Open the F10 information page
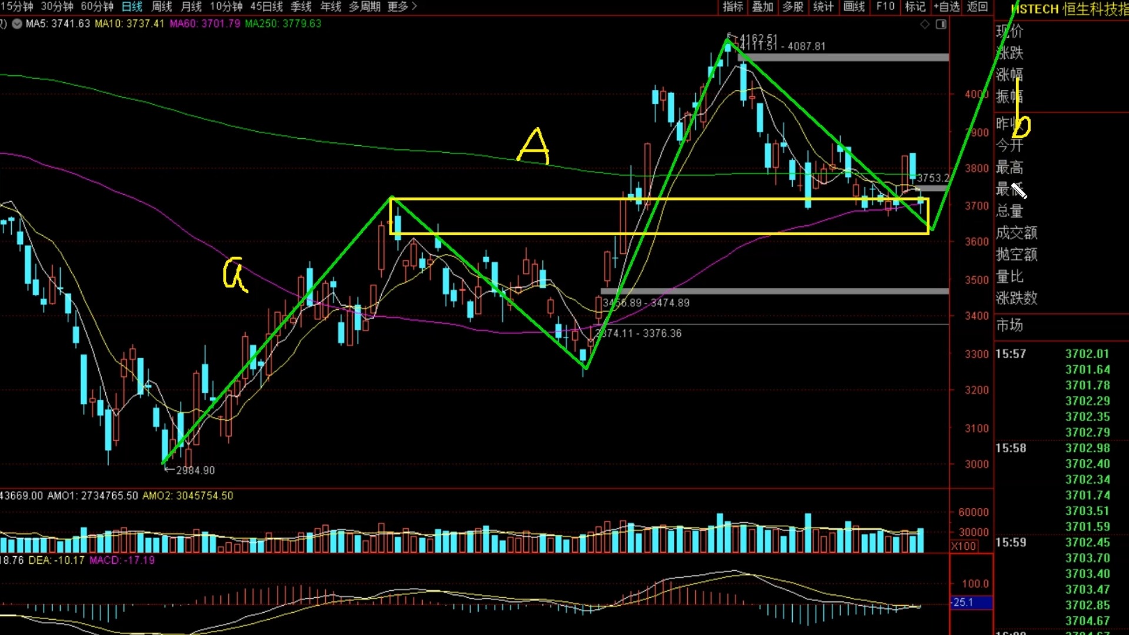1129x635 pixels. tap(885, 6)
